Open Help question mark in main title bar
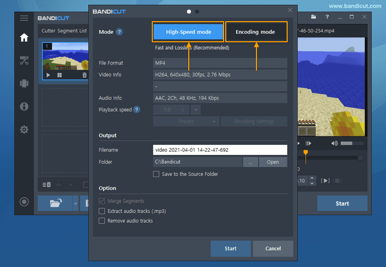386x267 pixels. 327,17
